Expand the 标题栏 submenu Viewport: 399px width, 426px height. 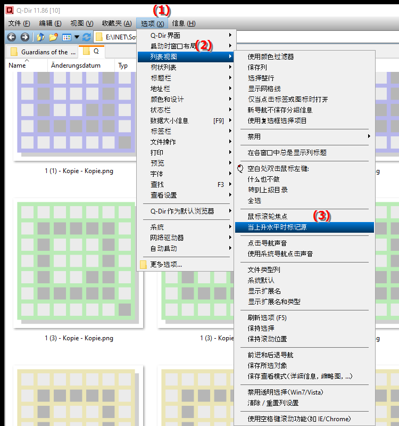186,78
